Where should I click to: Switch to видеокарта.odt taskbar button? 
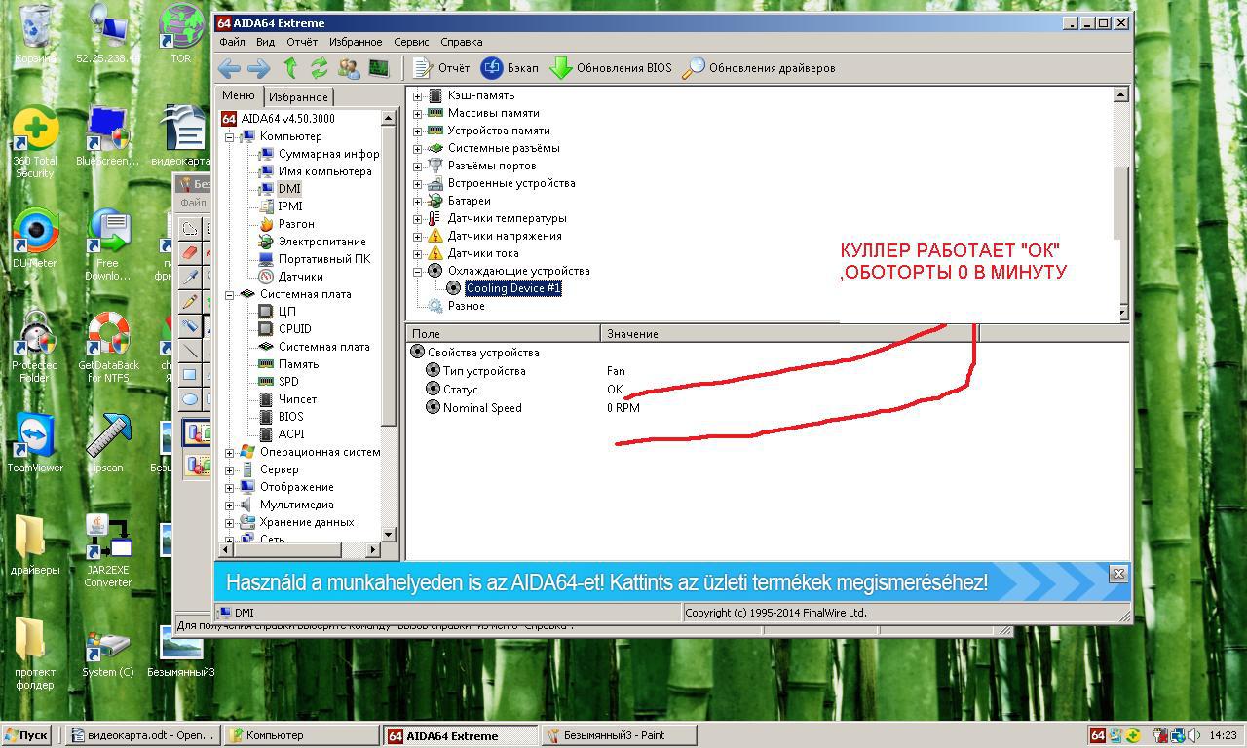pos(142,735)
